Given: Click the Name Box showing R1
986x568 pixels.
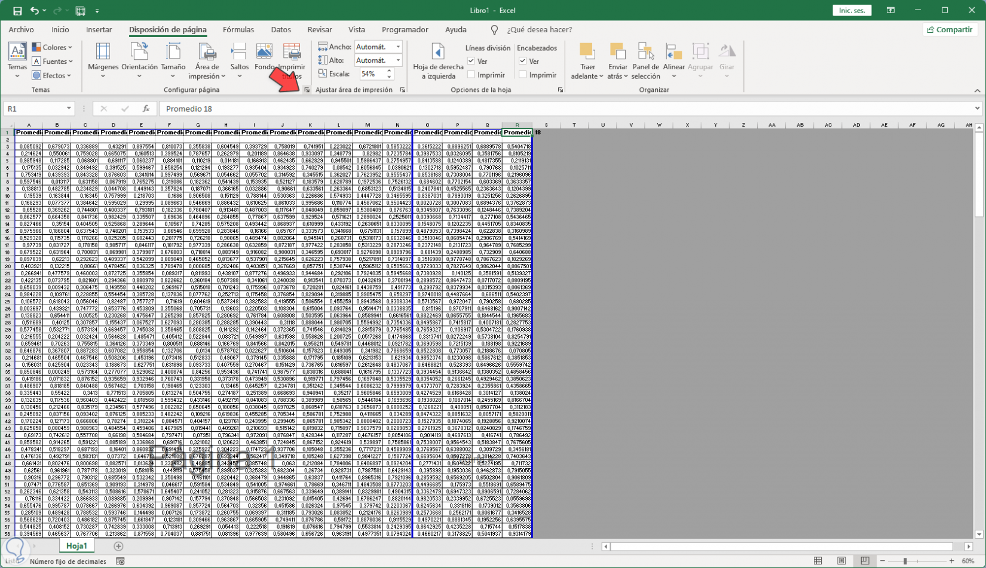Looking at the screenshot, I should click(34, 109).
